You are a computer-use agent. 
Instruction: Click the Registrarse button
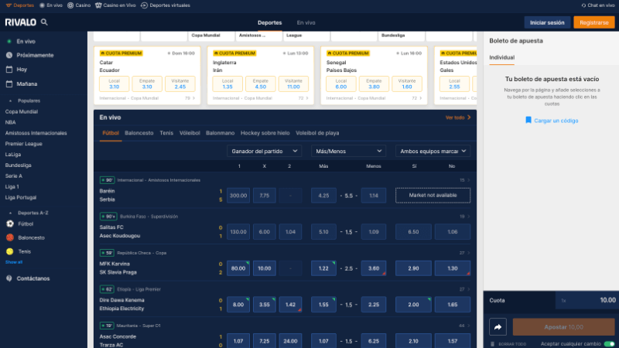(x=594, y=22)
